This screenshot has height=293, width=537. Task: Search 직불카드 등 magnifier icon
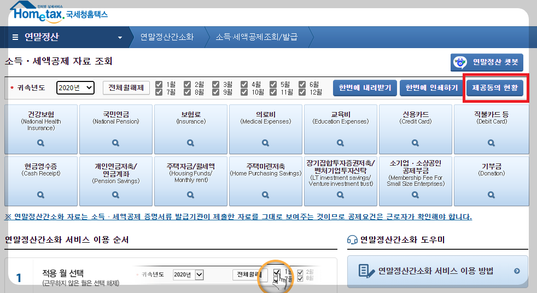(x=492, y=143)
